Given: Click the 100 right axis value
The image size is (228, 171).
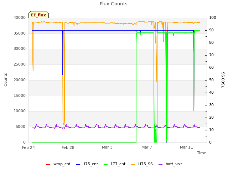Looking at the screenshot, I should (x=213, y=17).
